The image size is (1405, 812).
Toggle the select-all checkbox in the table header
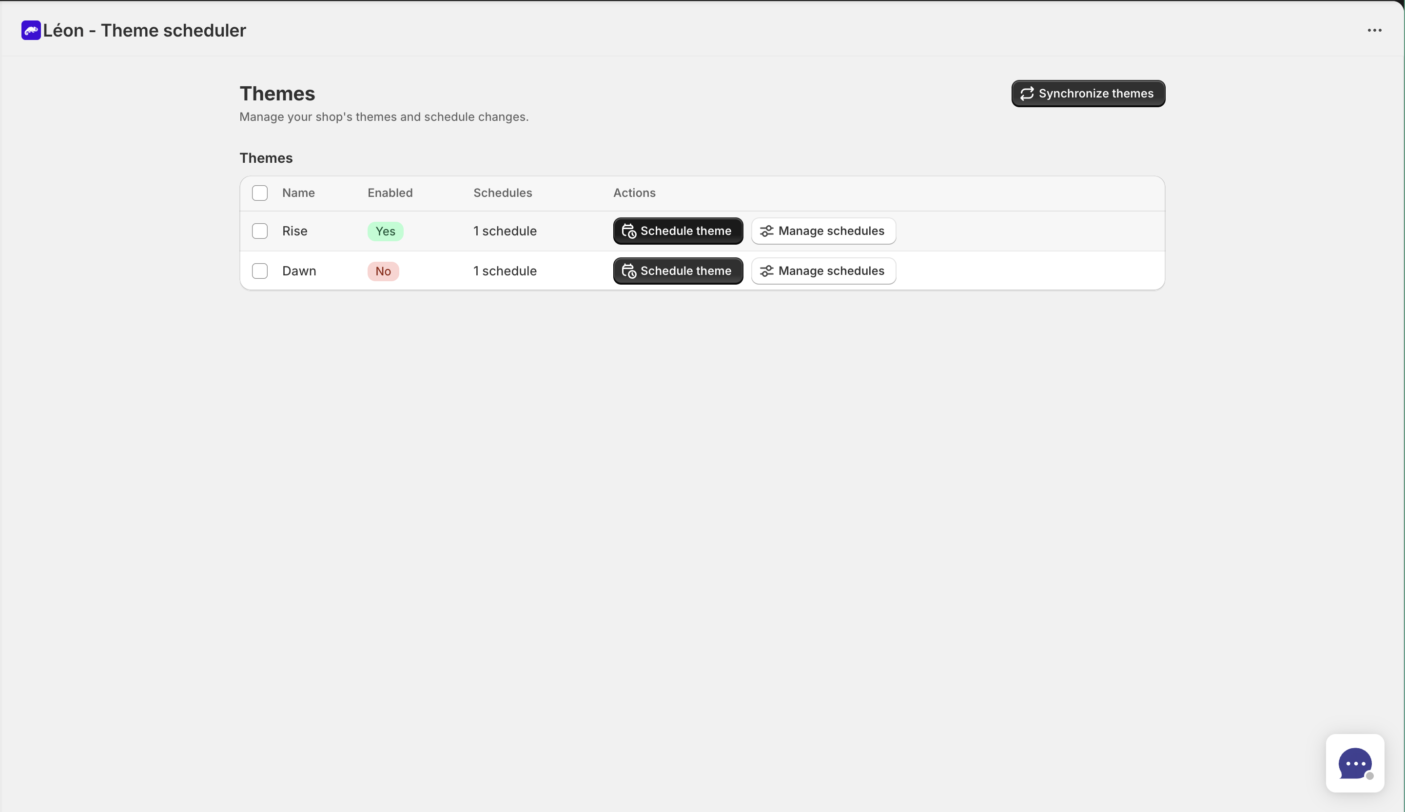260,193
